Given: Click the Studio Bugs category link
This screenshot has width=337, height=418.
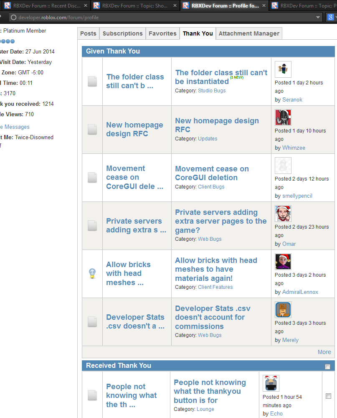Looking at the screenshot, I should click(x=212, y=91).
